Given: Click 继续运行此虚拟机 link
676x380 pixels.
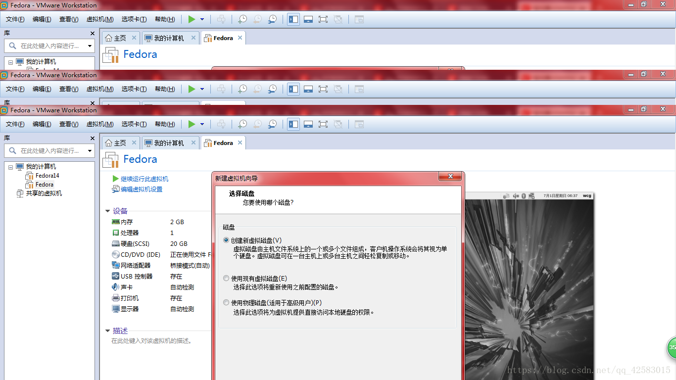Looking at the screenshot, I should click(145, 179).
